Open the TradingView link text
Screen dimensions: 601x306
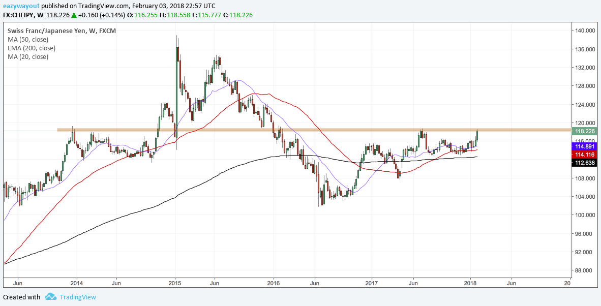point(78,297)
